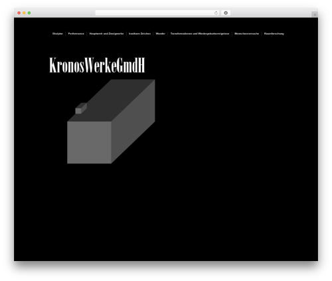Maximize the window with the green button
This screenshot has height=281, width=332.
[x=29, y=13]
